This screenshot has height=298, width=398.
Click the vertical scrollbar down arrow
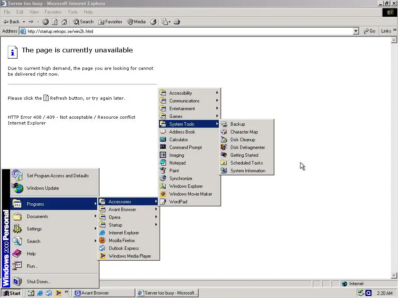(394, 275)
